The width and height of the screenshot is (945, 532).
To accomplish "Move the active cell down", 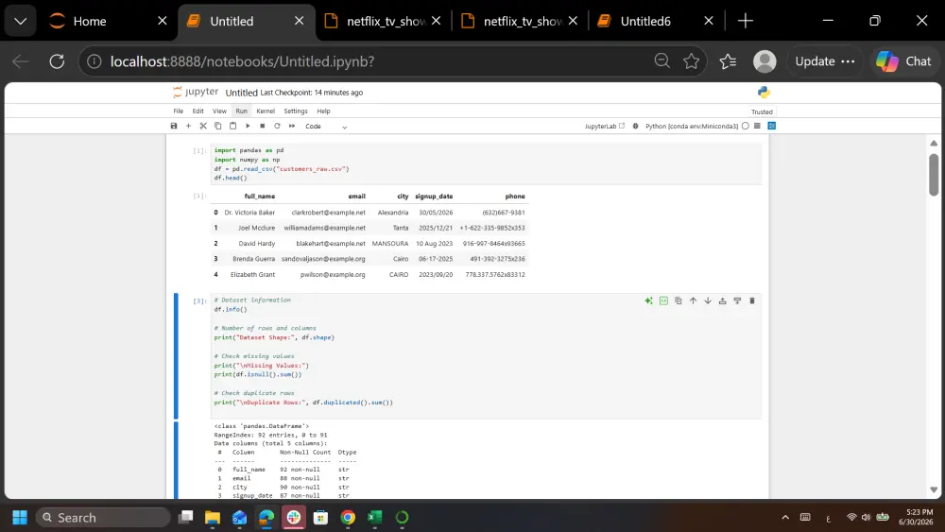I will 708,300.
